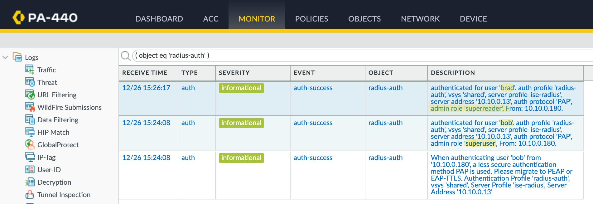The width and height of the screenshot is (593, 204).
Task: Click the WildFire Submissions icon
Action: [x=30, y=107]
